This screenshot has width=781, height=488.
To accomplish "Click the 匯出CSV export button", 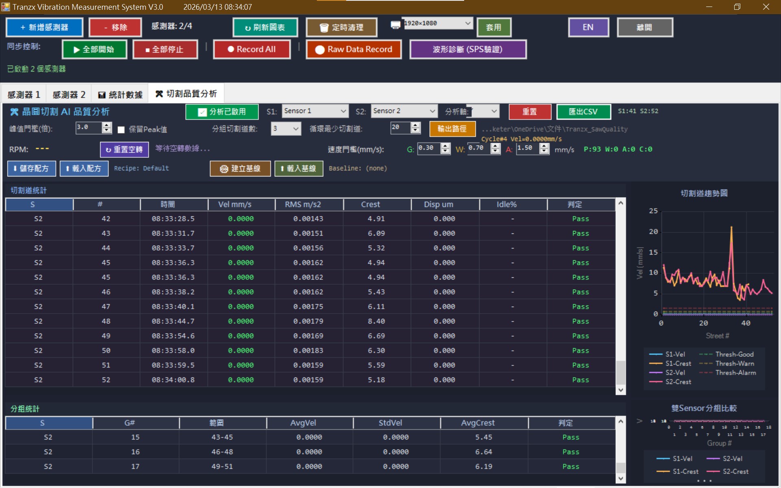I will coord(583,112).
